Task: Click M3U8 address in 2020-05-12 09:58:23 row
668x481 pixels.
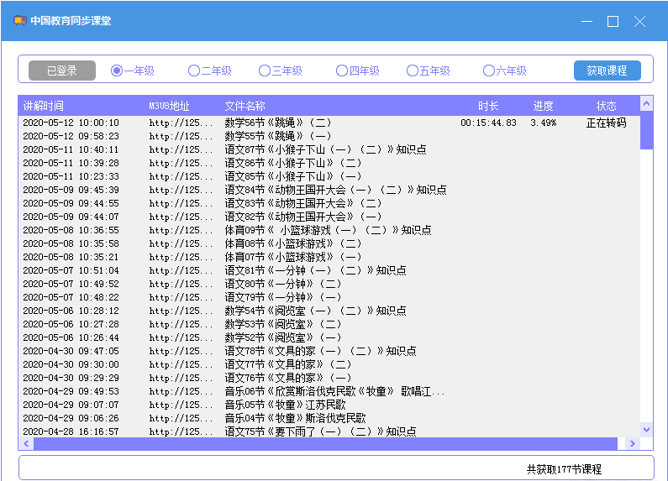Action: [x=181, y=136]
